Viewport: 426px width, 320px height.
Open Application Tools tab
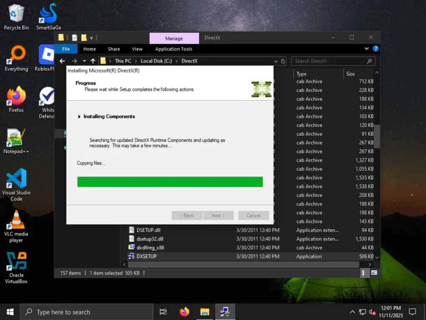pyautogui.click(x=174, y=49)
